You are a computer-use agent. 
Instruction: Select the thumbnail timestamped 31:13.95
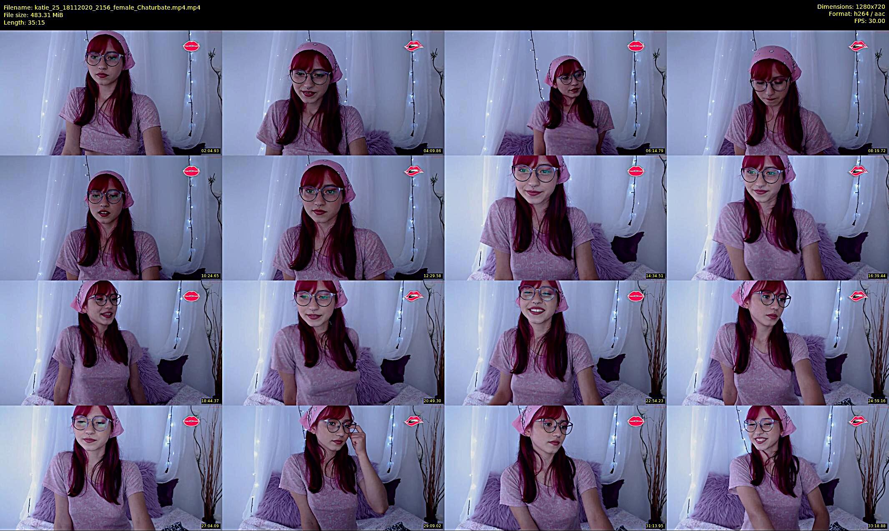tap(555, 468)
